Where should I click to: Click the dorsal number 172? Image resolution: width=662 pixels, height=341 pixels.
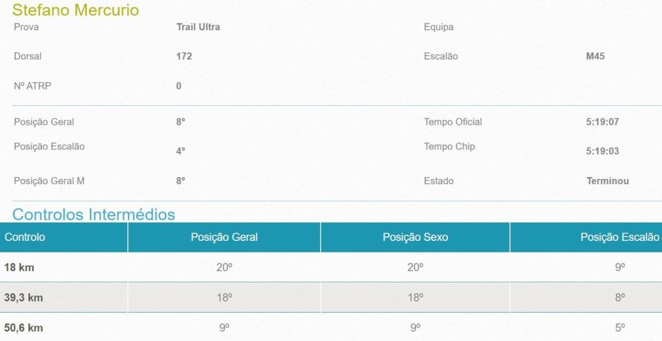[x=184, y=56]
